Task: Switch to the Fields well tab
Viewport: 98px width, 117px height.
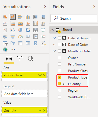Action: coord(9,59)
